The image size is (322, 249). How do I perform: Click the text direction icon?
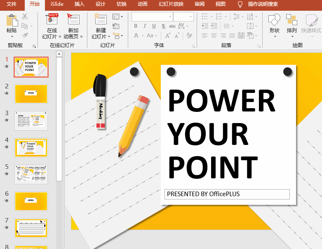250,17
